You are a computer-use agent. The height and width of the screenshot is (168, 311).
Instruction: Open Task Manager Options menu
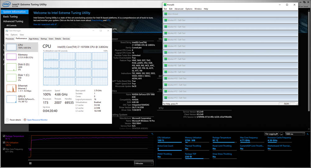(x=14, y=35)
